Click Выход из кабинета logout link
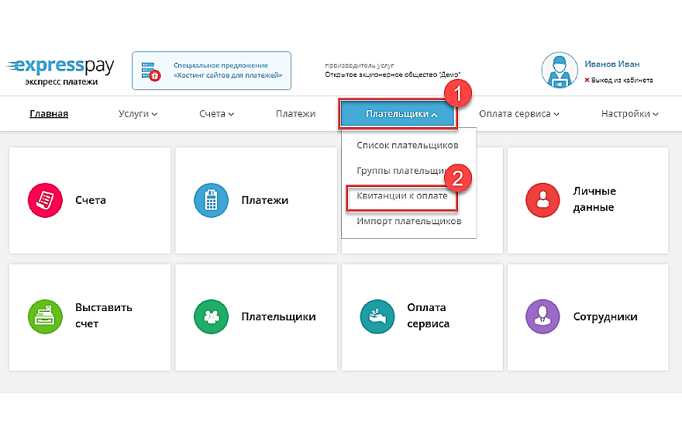This screenshot has height=425, width=682. [622, 80]
